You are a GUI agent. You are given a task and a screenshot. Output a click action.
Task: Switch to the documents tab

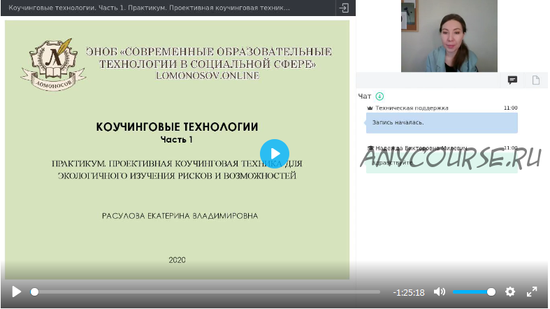(x=536, y=80)
